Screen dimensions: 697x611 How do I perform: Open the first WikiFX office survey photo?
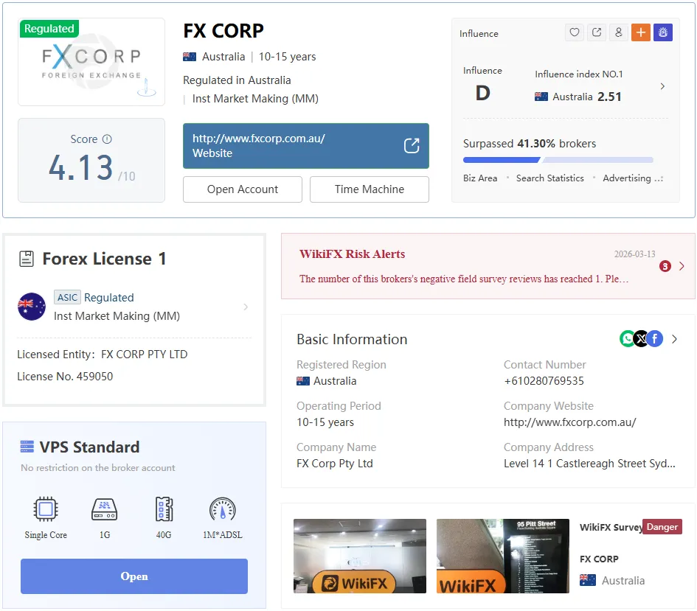click(360, 556)
